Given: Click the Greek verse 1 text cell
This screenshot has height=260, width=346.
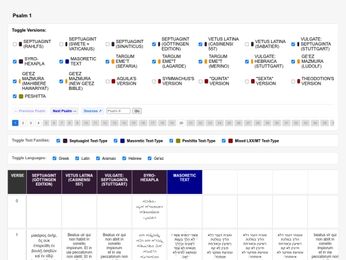Looking at the screenshot, I should point(44,245).
